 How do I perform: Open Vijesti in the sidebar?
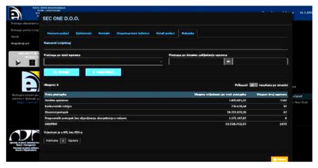tap(15, 37)
